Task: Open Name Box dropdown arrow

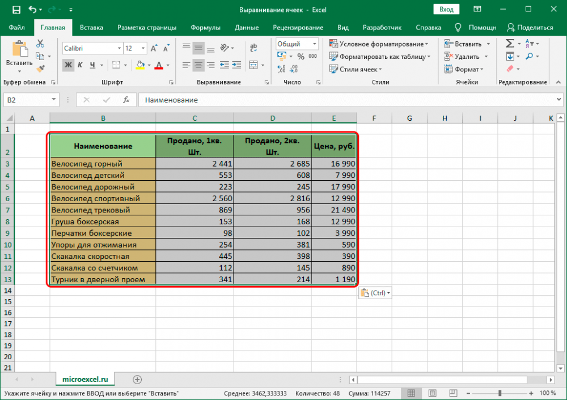Action: [53, 100]
